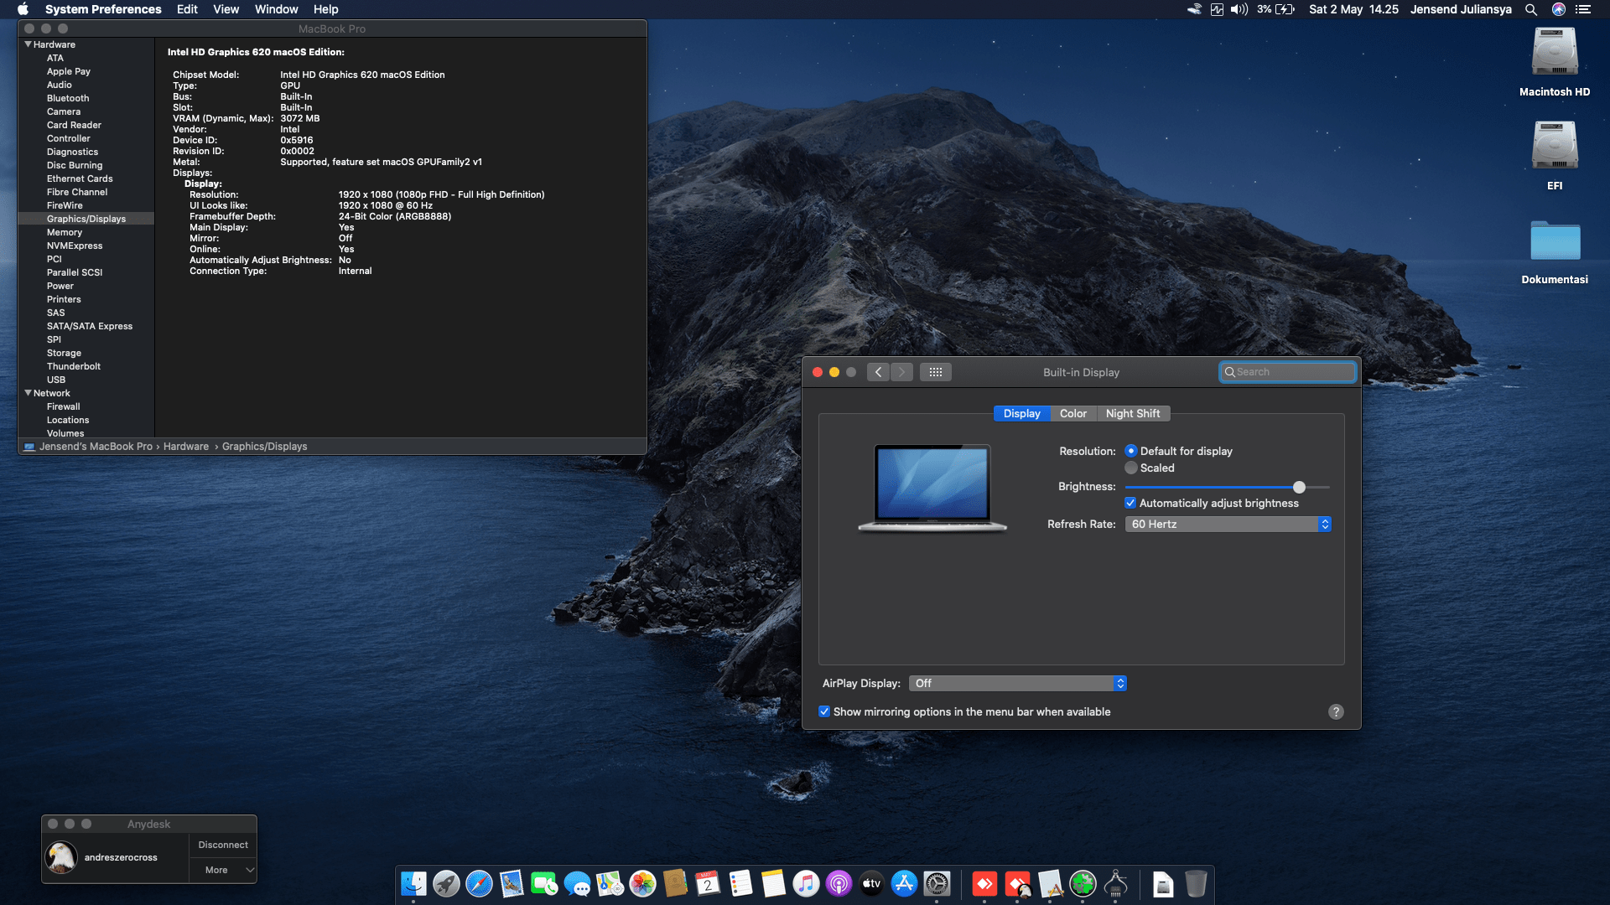
Task: Open FaceTime in the dock
Action: 544,883
